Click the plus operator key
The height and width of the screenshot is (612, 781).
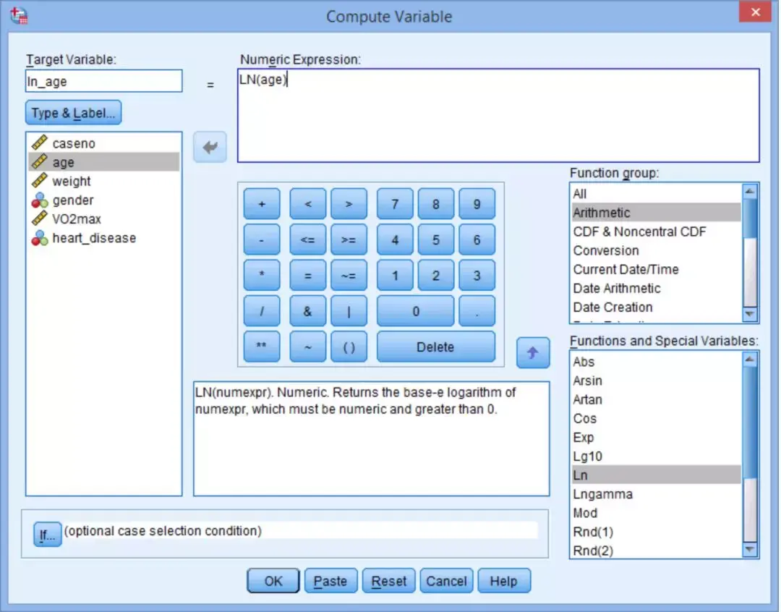(262, 204)
